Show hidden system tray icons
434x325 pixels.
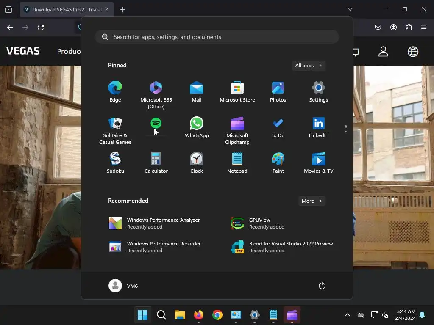pyautogui.click(x=348, y=315)
